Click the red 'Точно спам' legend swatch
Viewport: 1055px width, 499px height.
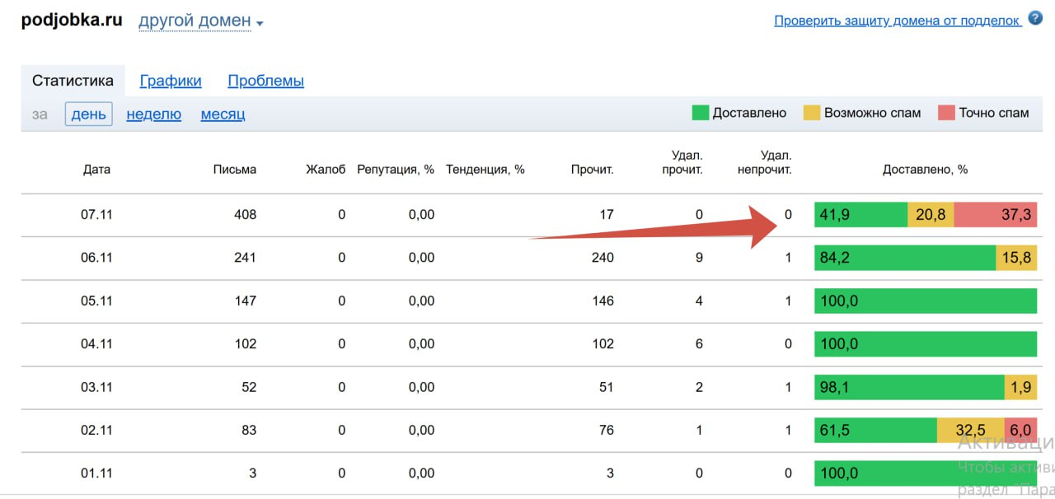[946, 113]
